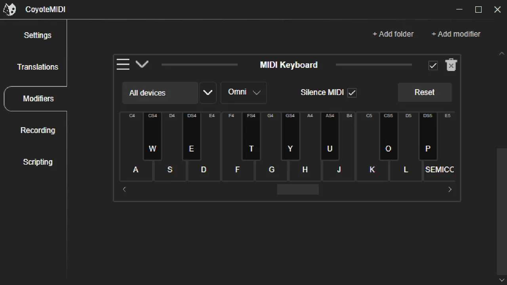Click the black key labeled W (CS4)
Viewport: 507px width, 285px height.
coord(152,137)
